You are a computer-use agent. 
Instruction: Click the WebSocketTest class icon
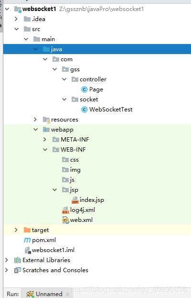(x=85, y=110)
